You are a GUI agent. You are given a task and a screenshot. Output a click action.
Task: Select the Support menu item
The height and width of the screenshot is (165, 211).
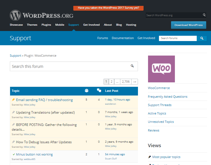tap(74, 25)
